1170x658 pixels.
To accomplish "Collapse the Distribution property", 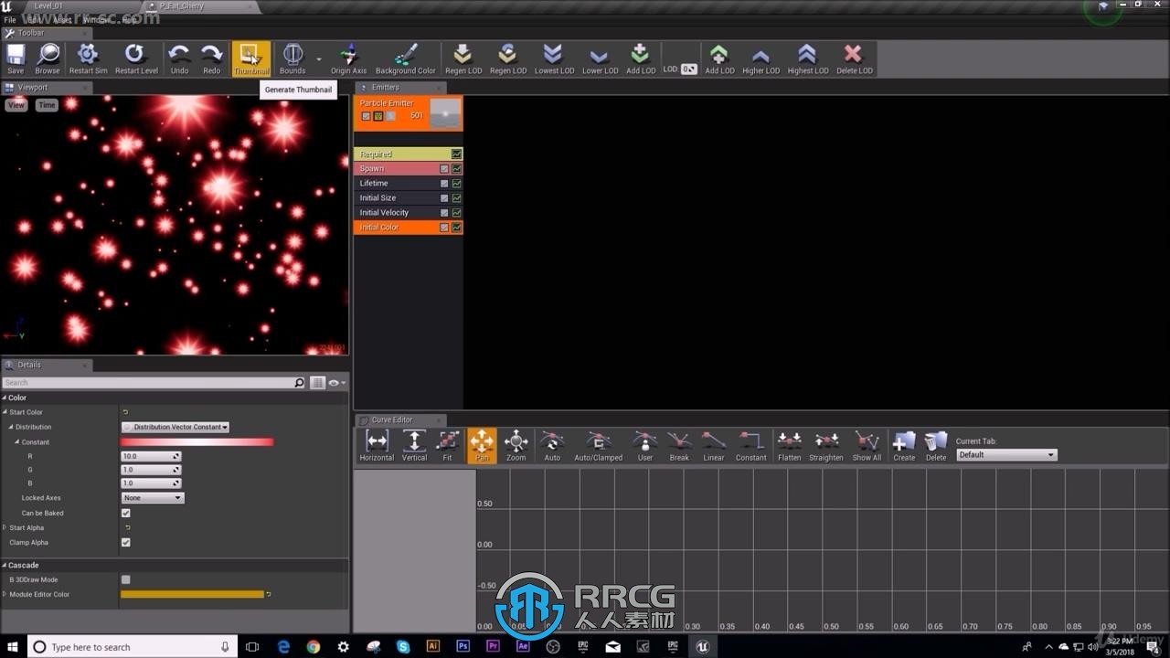I will tap(11, 427).
